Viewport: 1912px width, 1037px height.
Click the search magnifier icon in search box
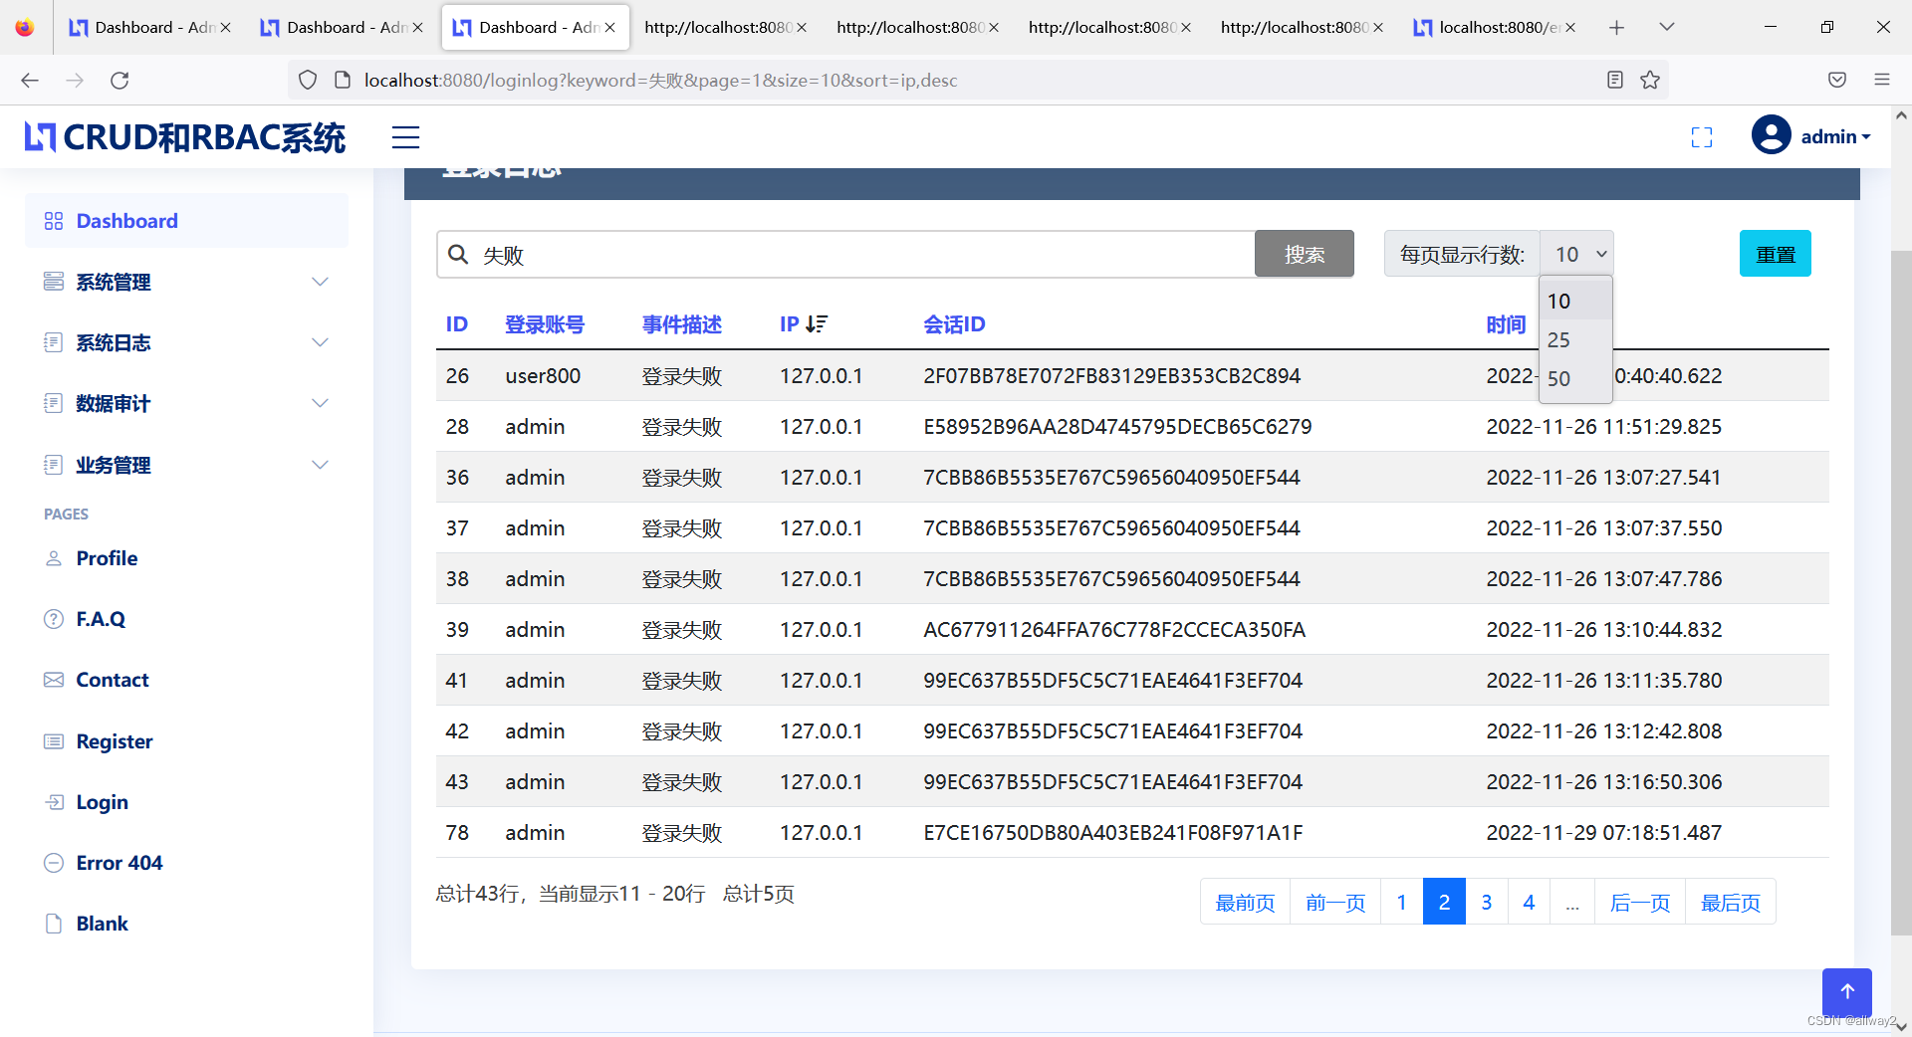tap(459, 254)
